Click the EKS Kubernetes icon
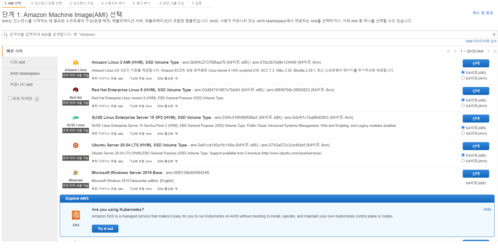The height and width of the screenshot is (248, 498). pos(76,215)
